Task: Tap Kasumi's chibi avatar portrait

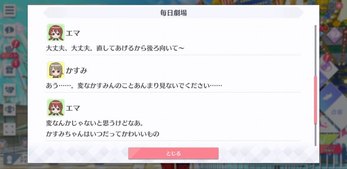Action: click(x=56, y=70)
